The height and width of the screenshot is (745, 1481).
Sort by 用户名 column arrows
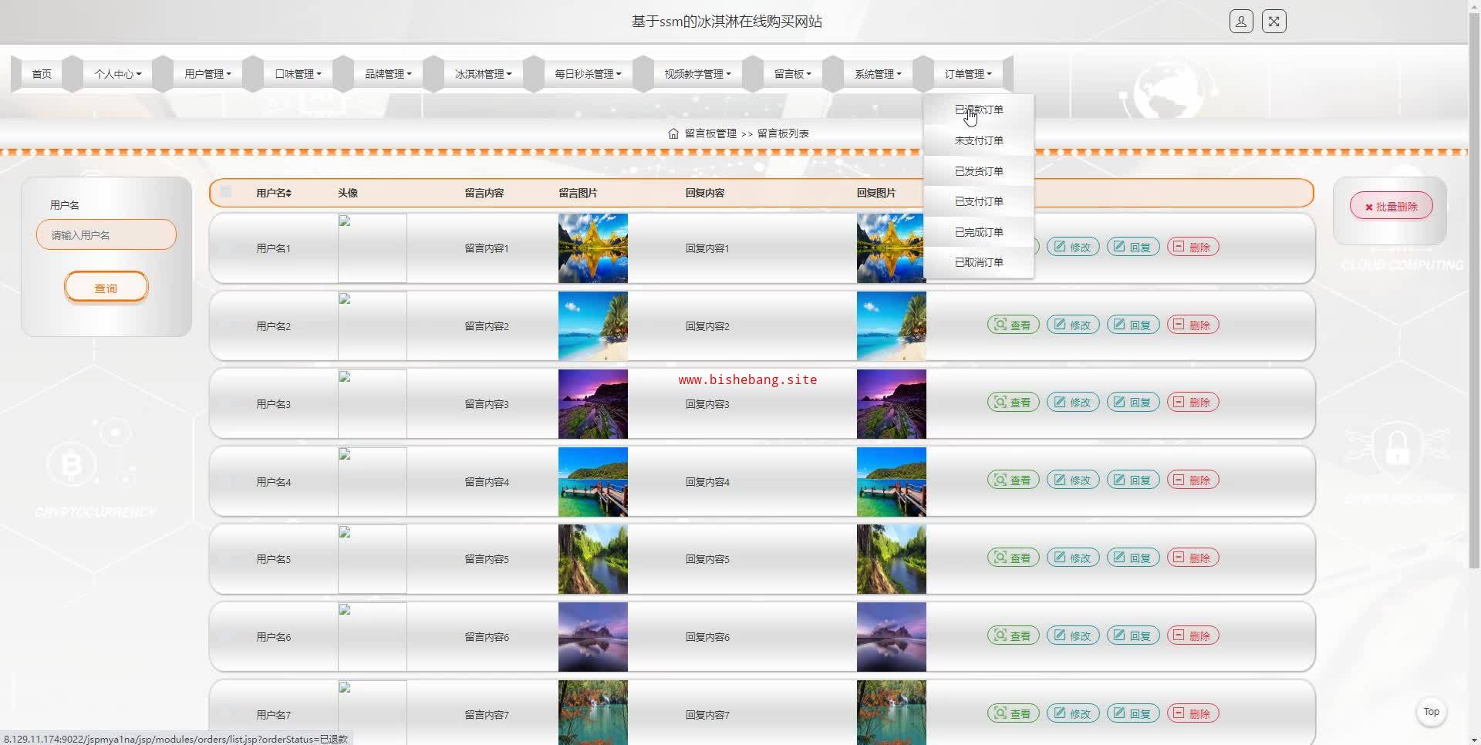click(x=288, y=194)
